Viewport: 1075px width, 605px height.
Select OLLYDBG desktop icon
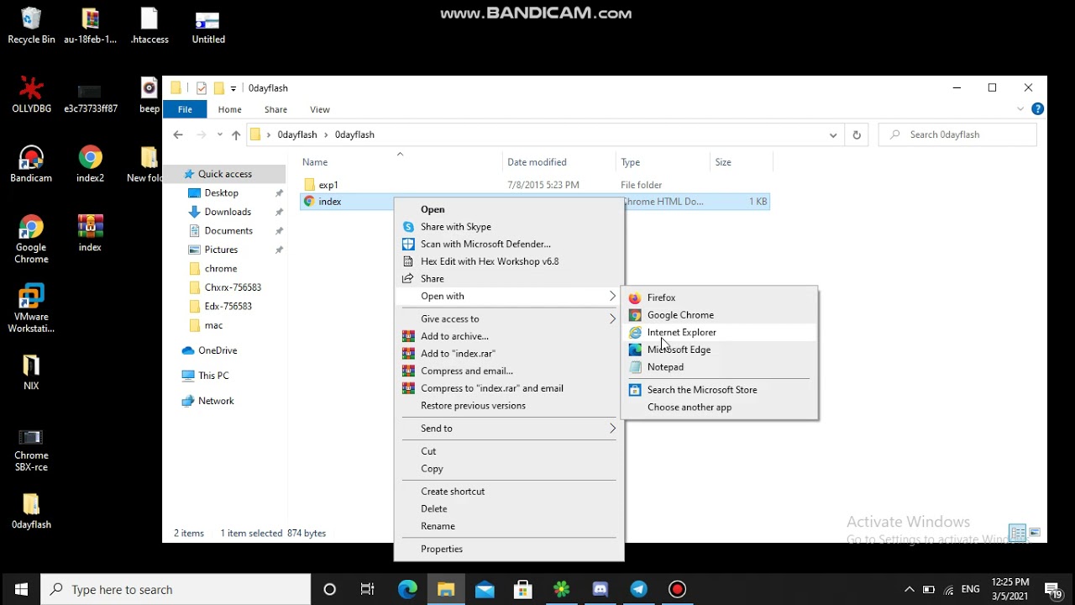click(x=31, y=94)
